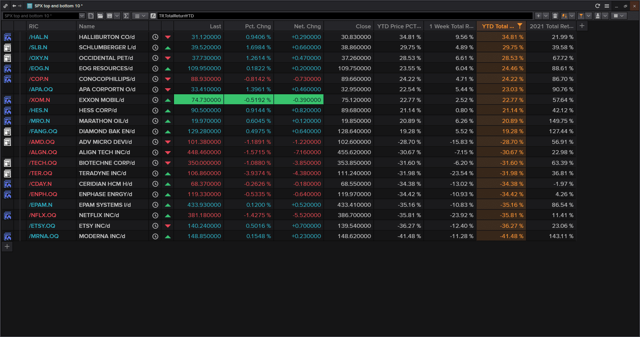
Task: Refresh the list with the reload icon
Action: click(x=597, y=6)
